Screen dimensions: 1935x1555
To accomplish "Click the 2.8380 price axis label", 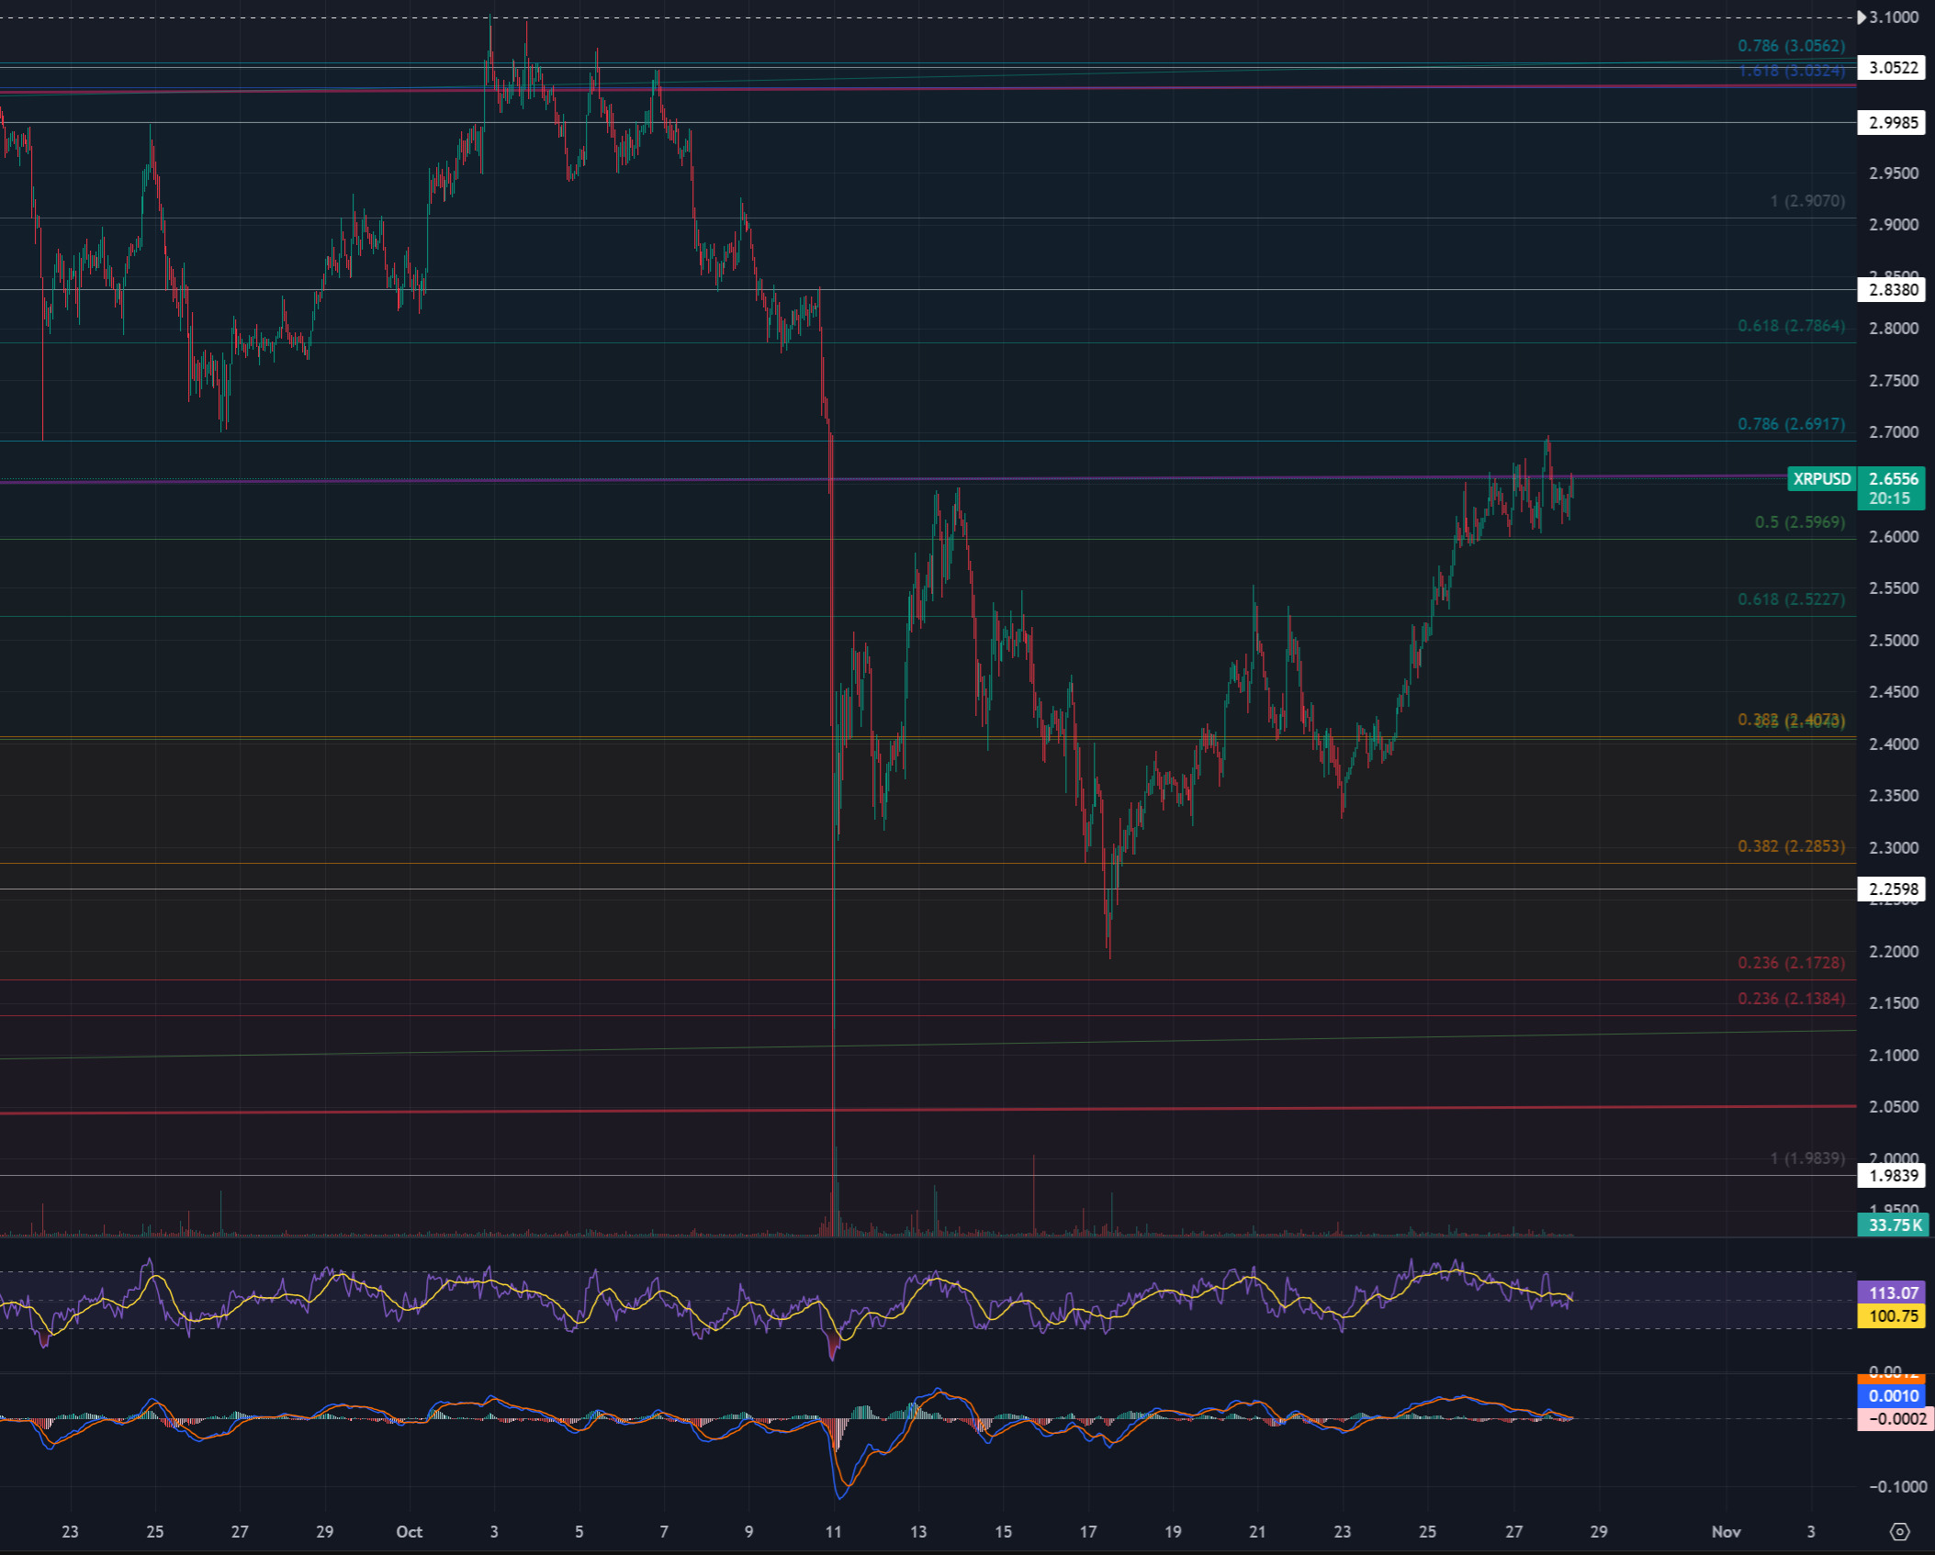I will (x=1893, y=290).
